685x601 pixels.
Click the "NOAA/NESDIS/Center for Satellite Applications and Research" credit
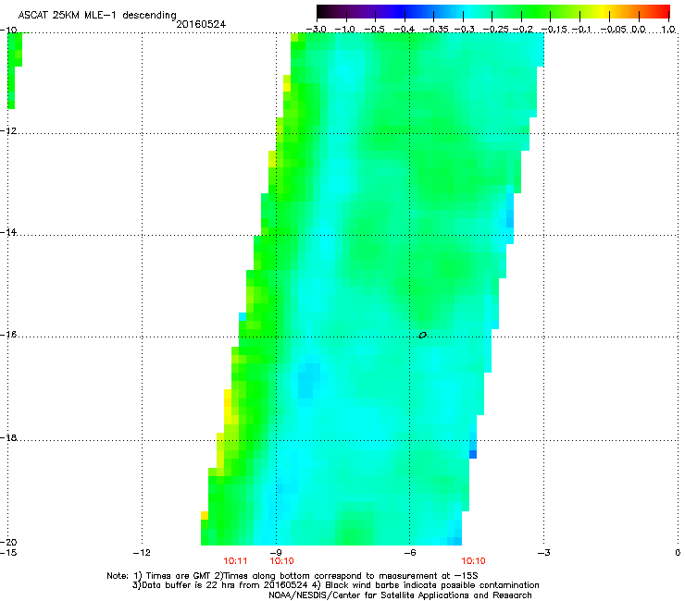(x=400, y=595)
